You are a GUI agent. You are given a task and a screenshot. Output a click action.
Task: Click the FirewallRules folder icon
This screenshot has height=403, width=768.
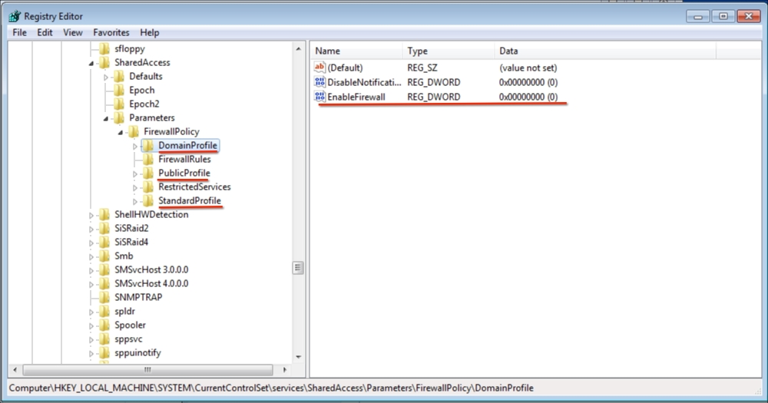pos(148,160)
